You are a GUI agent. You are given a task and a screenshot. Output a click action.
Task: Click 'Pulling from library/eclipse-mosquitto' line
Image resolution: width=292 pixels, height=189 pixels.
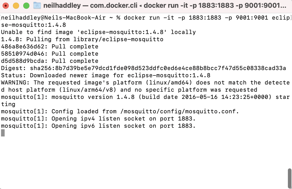click(x=82, y=39)
